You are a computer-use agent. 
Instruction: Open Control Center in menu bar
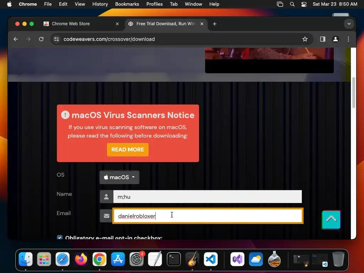point(304,4)
